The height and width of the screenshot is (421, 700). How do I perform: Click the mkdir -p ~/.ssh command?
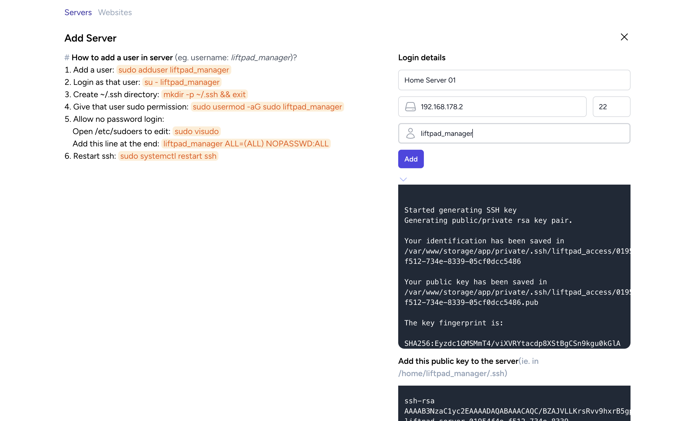[x=204, y=94]
